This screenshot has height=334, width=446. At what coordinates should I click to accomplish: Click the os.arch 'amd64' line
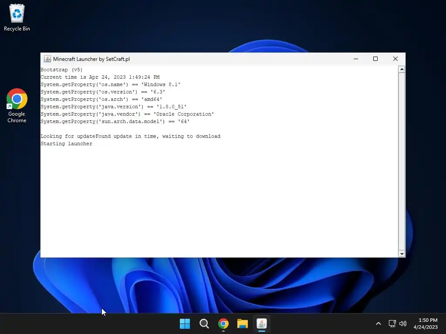(x=101, y=100)
